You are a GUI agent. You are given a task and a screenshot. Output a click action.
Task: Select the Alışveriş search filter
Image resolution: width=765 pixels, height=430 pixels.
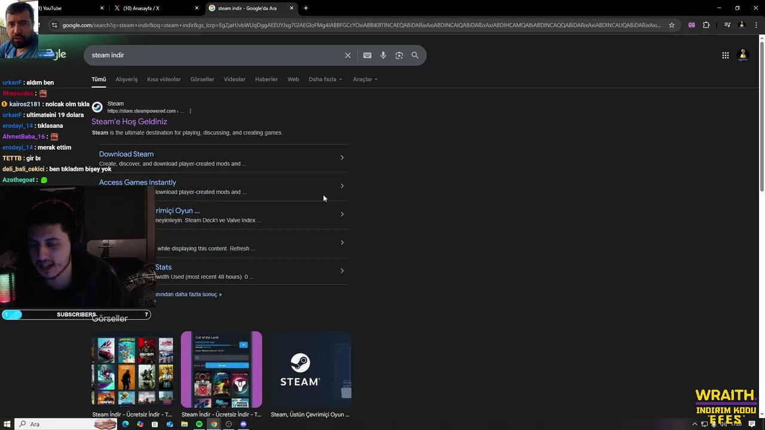pos(127,79)
